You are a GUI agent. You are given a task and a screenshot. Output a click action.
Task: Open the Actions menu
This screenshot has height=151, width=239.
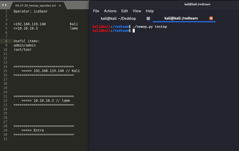(110, 11)
